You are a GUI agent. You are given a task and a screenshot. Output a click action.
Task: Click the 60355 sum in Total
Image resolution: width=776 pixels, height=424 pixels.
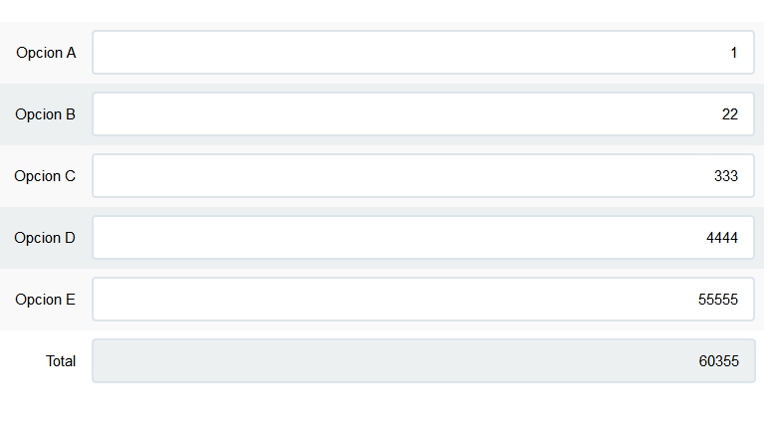(719, 362)
